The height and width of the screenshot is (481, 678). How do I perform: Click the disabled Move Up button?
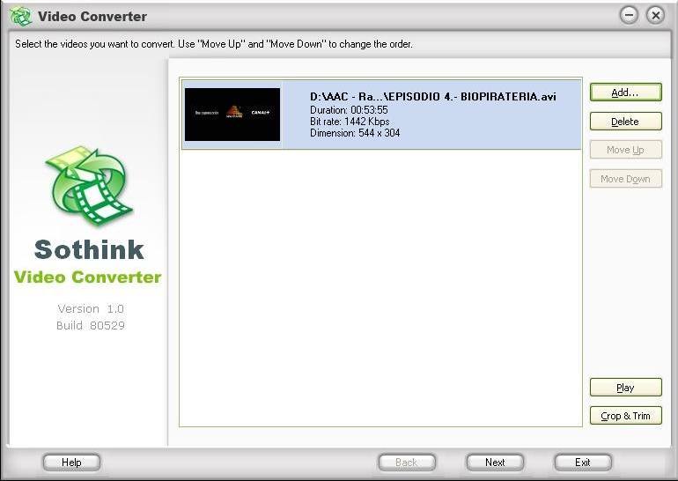pyautogui.click(x=625, y=150)
